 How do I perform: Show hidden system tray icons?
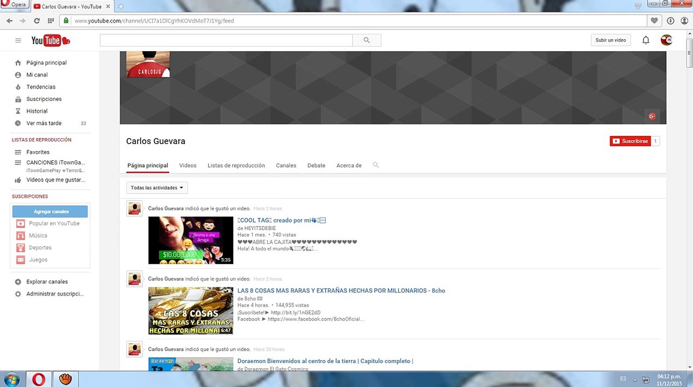(x=635, y=380)
